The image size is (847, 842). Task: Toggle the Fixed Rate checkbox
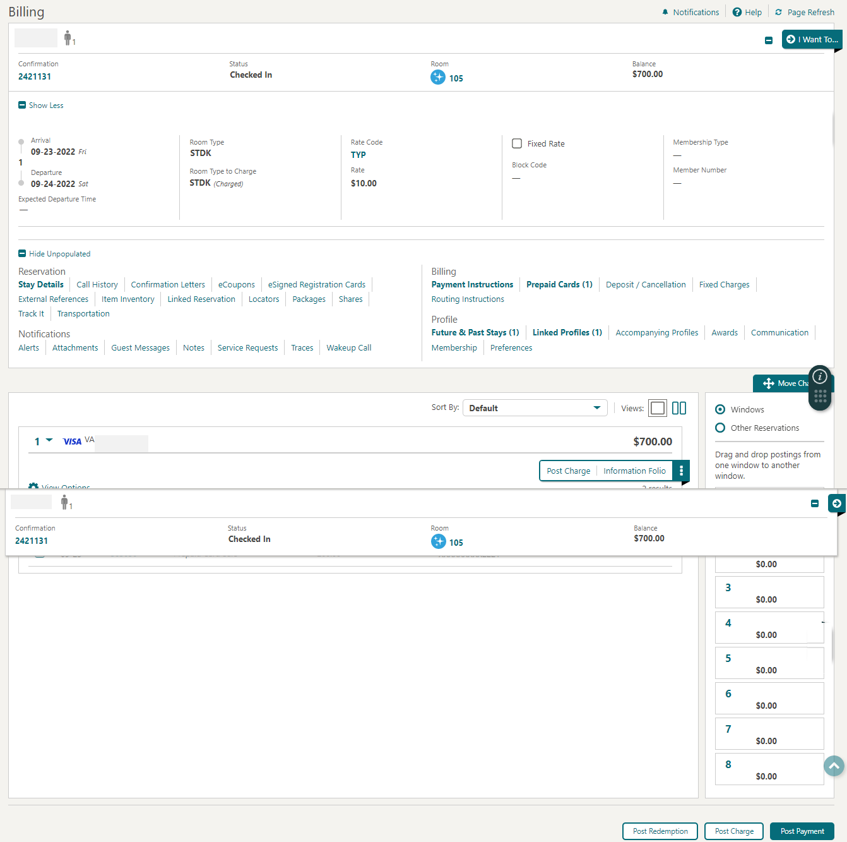pos(517,143)
